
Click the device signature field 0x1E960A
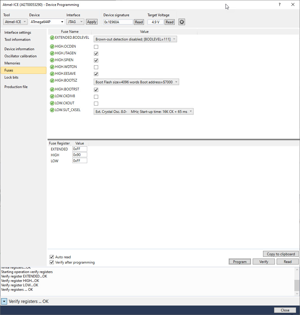118,22
